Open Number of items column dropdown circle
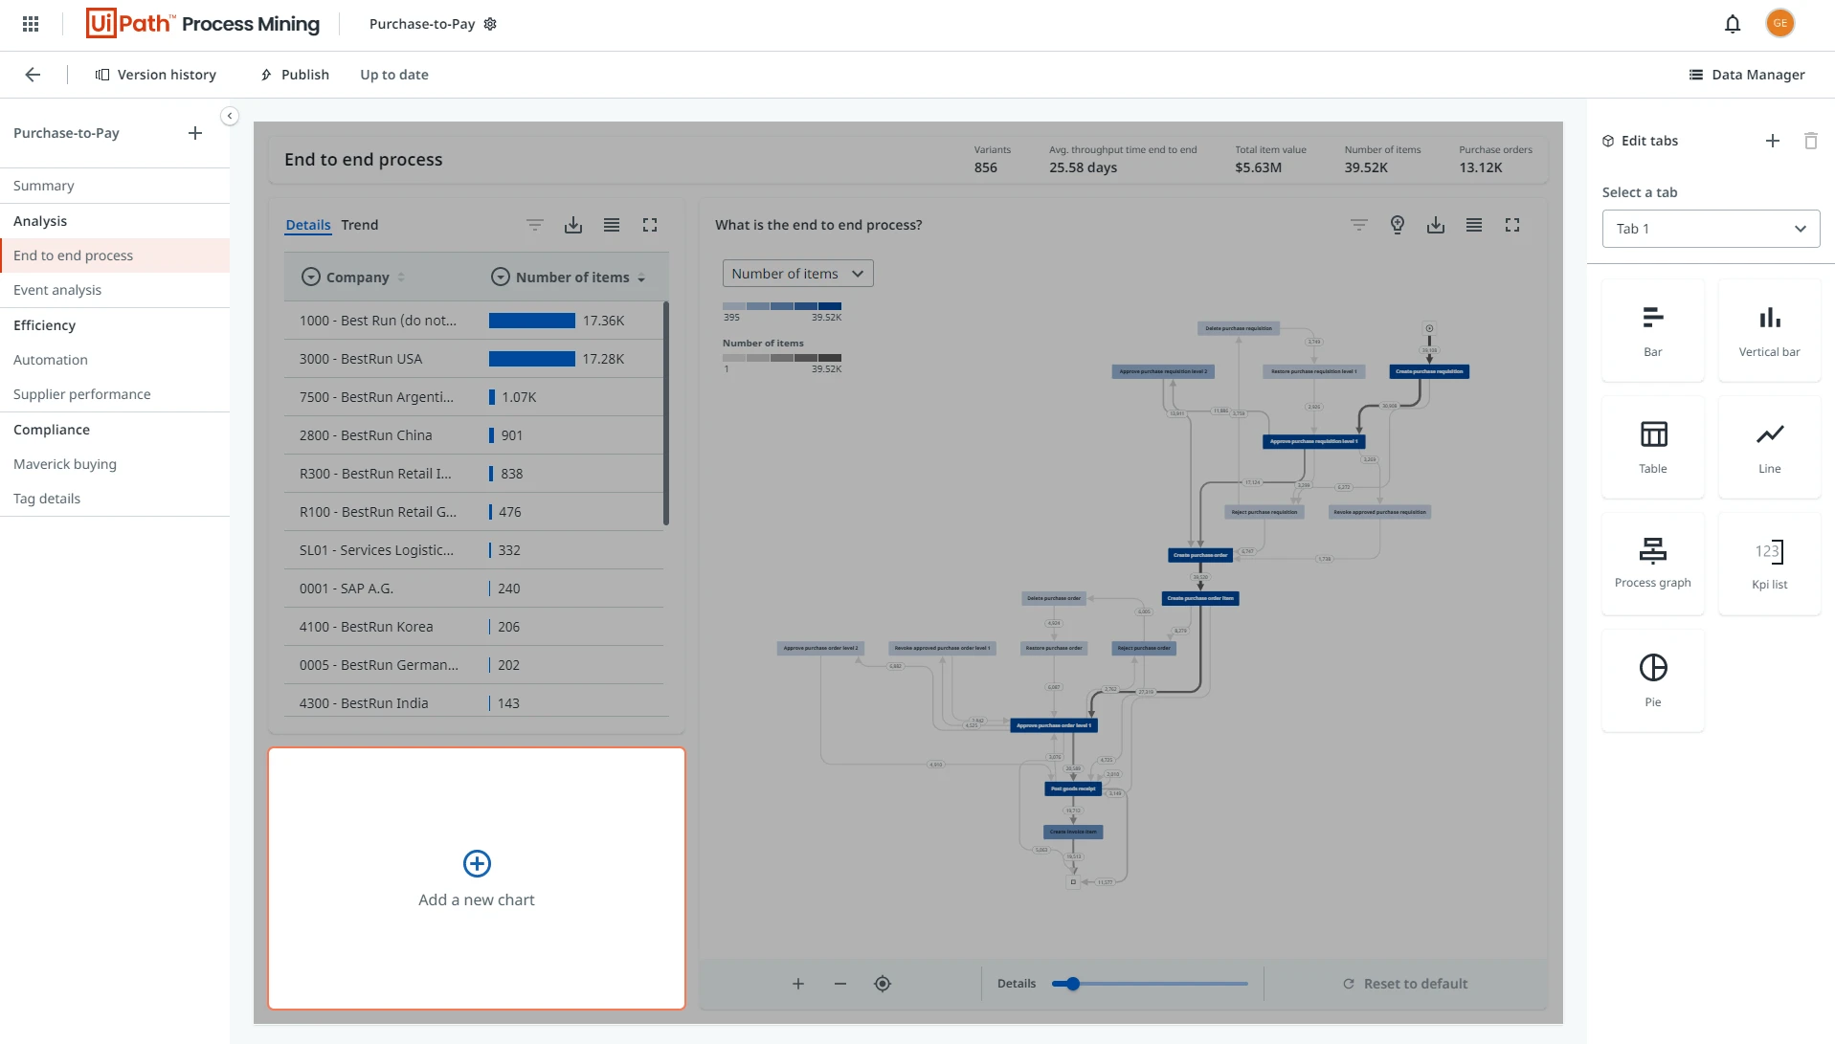Image resolution: width=1835 pixels, height=1044 pixels. click(501, 278)
